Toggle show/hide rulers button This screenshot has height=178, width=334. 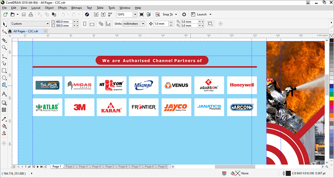[149, 14]
